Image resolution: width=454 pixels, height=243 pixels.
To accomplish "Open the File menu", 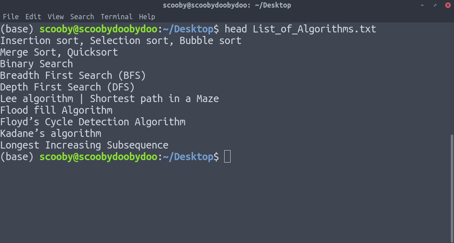I will coord(11,17).
